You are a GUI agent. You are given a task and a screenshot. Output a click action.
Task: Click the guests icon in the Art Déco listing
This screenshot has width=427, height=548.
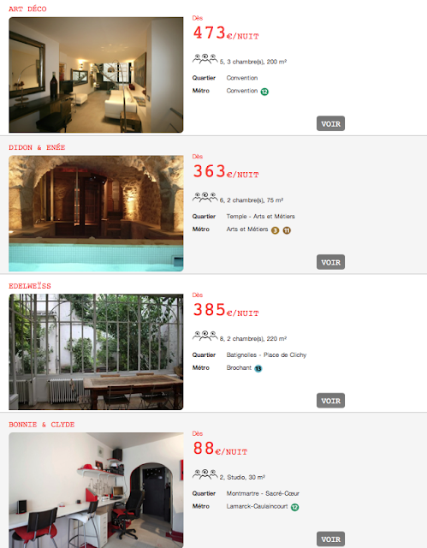click(x=205, y=59)
